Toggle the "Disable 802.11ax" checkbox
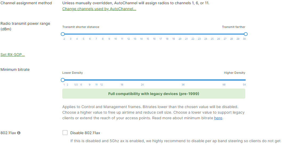This screenshot has width=282, height=156. [x=65, y=132]
